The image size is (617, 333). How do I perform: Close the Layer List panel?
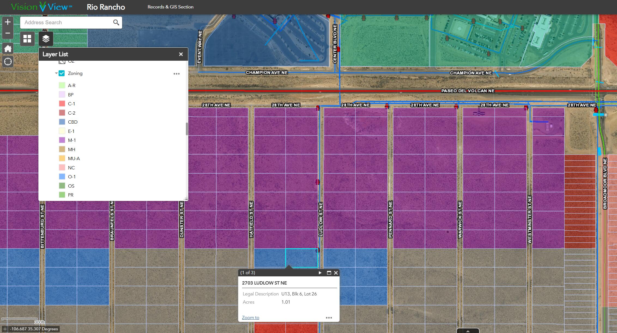tap(181, 54)
